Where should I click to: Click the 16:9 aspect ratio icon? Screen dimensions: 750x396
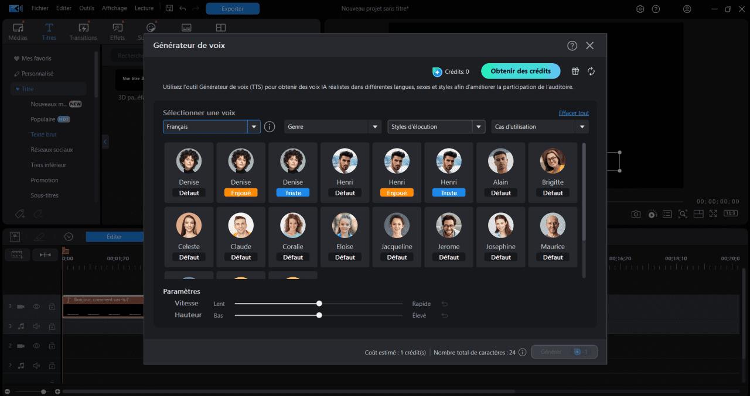point(729,214)
